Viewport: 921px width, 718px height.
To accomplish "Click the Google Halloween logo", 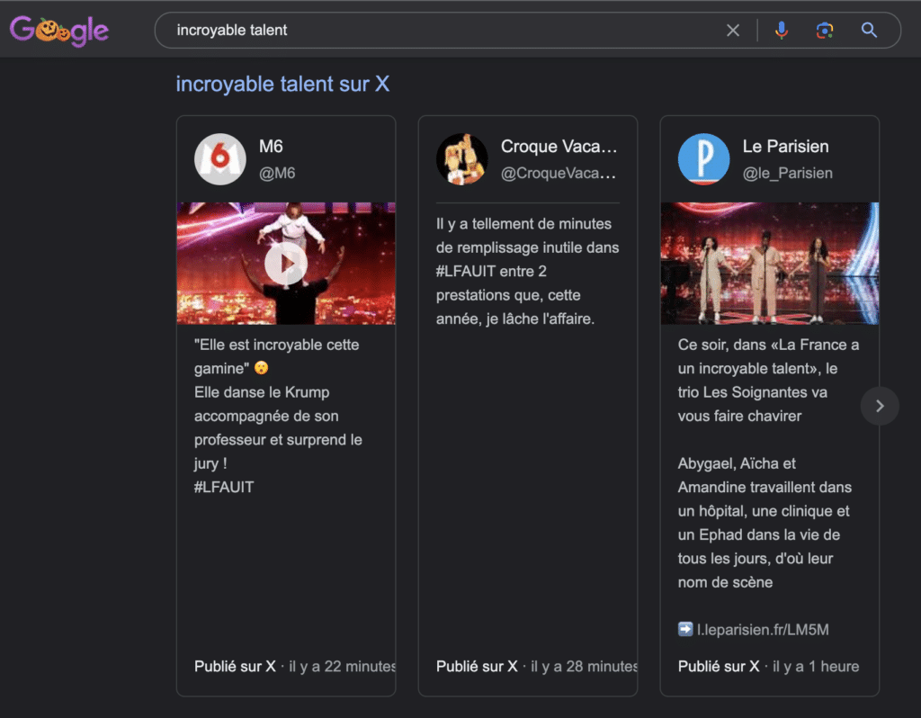I will click(x=59, y=31).
